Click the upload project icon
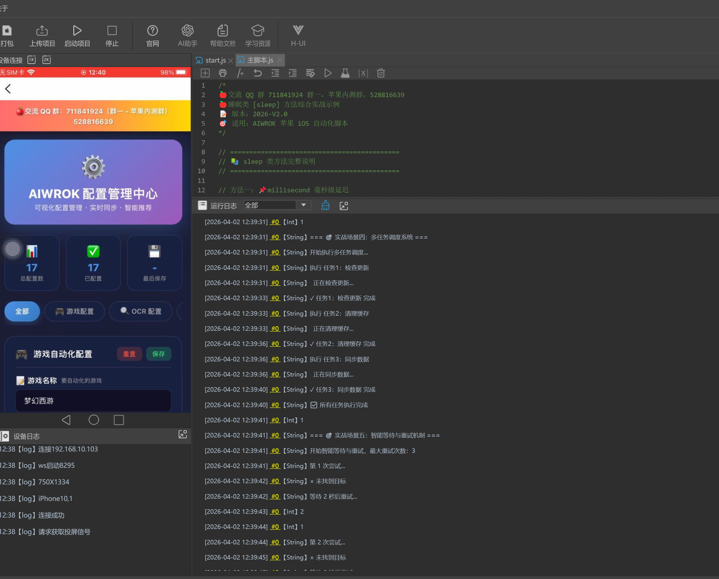Screen dimensions: 719x579 pos(42,31)
